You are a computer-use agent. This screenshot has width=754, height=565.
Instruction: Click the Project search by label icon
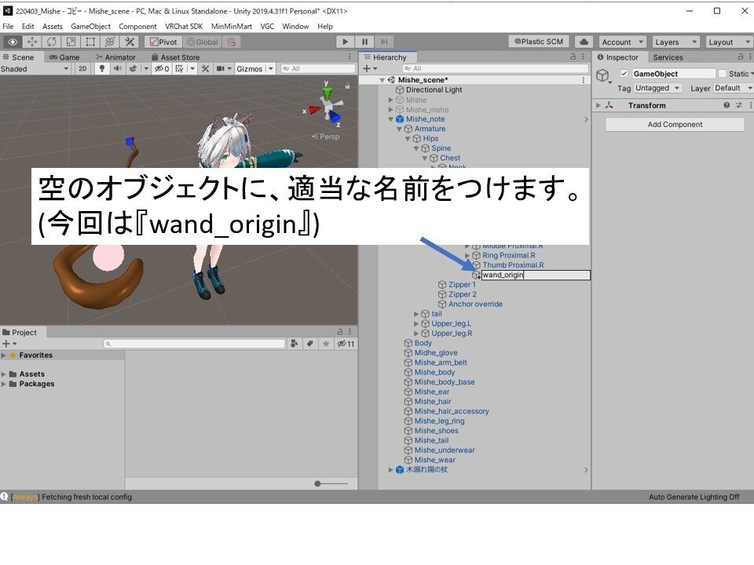coord(310,344)
